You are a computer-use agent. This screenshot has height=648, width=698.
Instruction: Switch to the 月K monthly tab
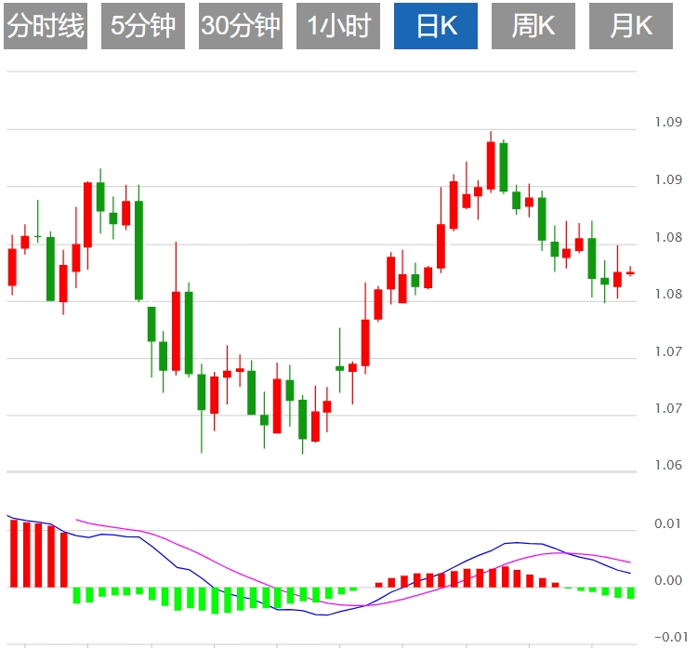(631, 26)
